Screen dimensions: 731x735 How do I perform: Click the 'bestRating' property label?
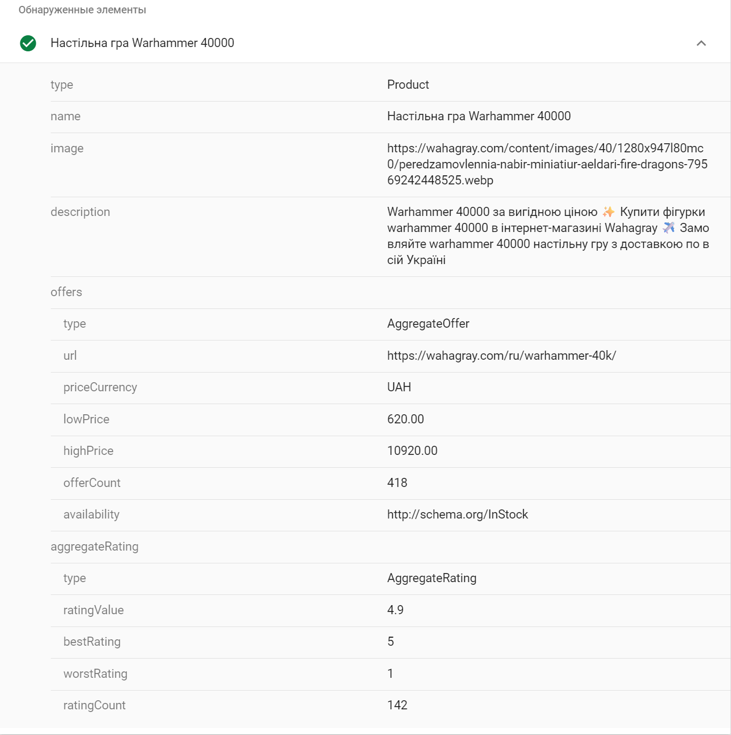[92, 641]
